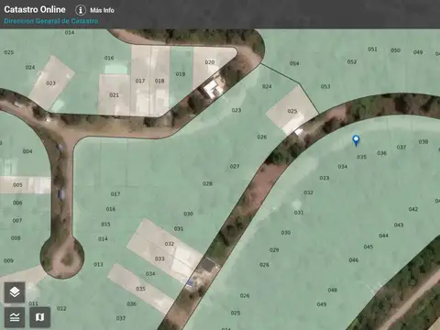Screen dimensions: 440x330
Task: Select parcel 004 on the map
Action: pyautogui.click(x=27, y=151)
